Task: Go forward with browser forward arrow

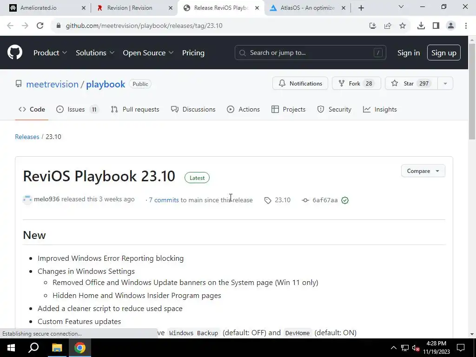Action: point(25,26)
